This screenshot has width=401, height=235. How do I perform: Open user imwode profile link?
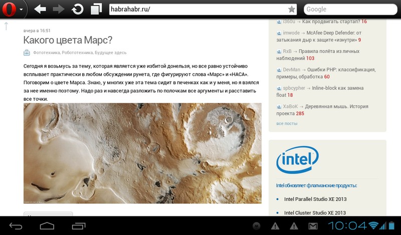coord(291,33)
